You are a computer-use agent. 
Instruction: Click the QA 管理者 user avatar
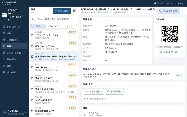pos(4,112)
